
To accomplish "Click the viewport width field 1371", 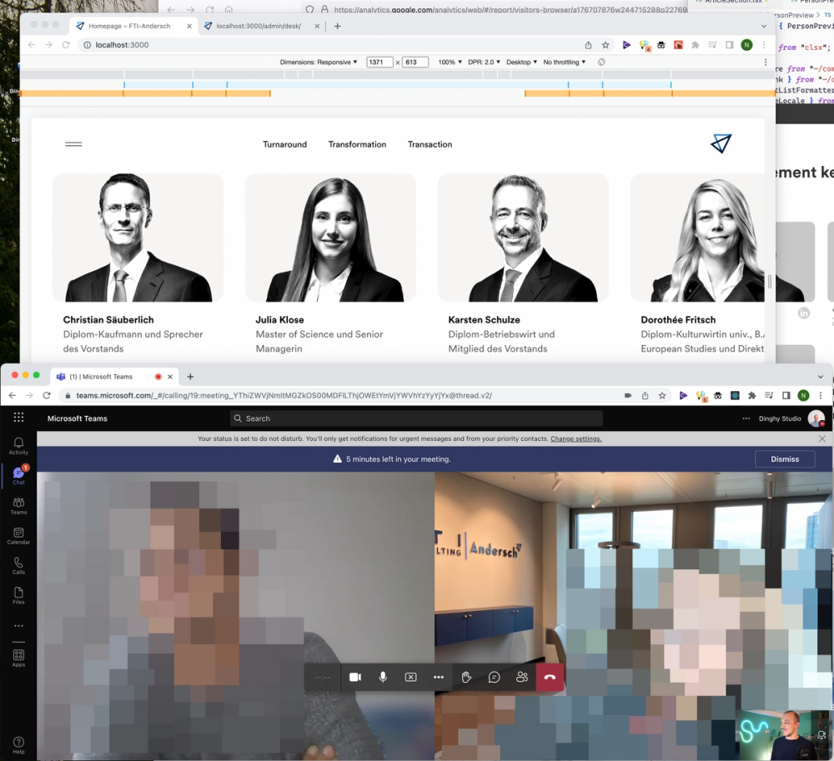I will tap(379, 63).
